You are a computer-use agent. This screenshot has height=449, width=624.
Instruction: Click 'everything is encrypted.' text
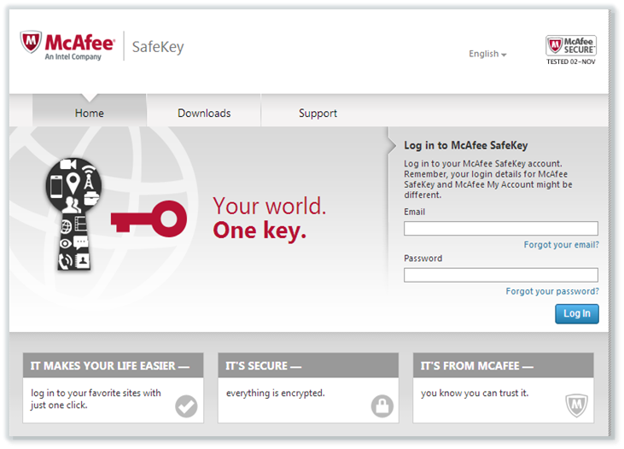[x=276, y=394]
